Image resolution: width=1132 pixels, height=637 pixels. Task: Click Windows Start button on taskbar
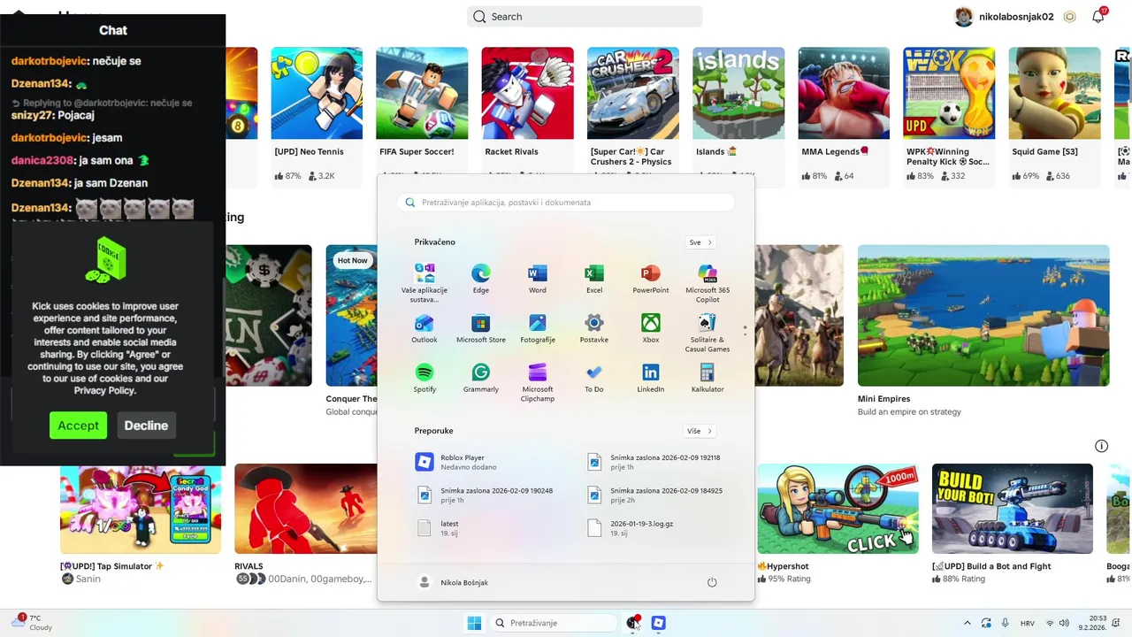point(474,623)
